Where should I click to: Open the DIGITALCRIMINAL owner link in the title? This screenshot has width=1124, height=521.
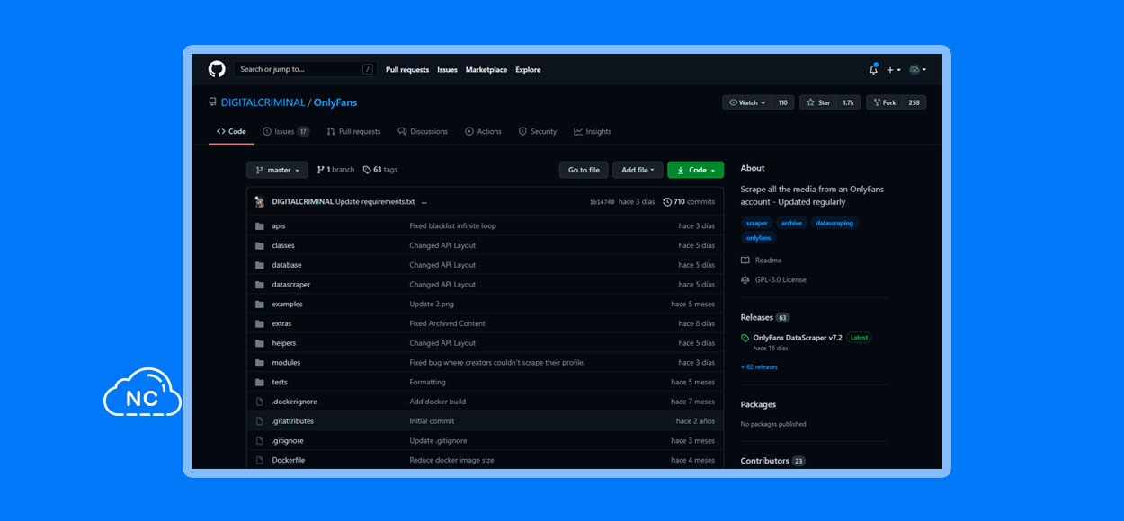point(263,103)
